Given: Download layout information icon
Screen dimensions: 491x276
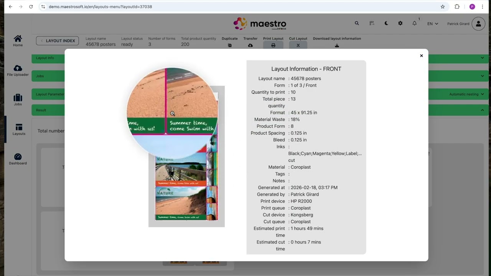Looking at the screenshot, I should click(337, 45).
